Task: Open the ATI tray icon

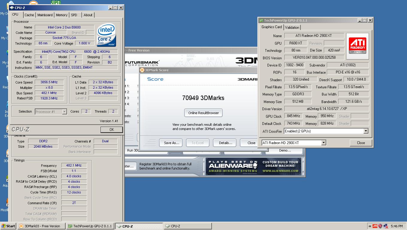Action: 375,226
